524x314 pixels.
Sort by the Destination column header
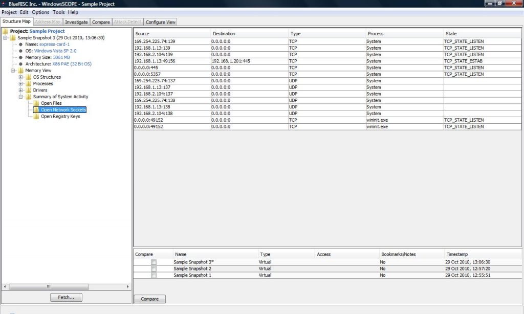pos(250,33)
